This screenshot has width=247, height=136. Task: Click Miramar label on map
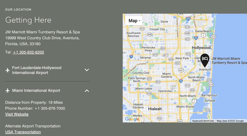click(x=146, y=58)
